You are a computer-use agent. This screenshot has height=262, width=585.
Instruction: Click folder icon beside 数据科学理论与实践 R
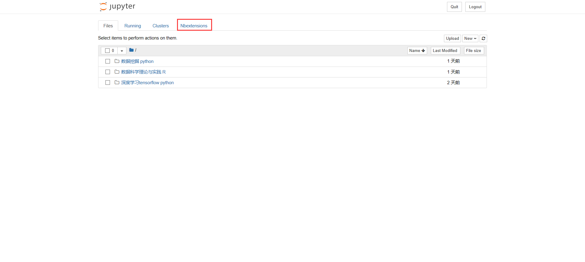(x=117, y=72)
